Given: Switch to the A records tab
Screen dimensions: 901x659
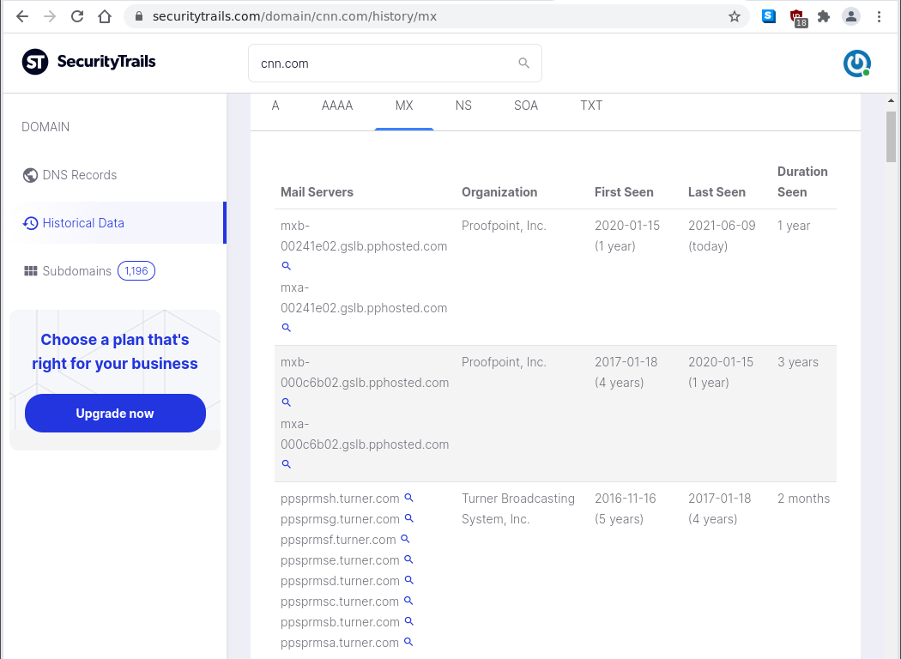Looking at the screenshot, I should pyautogui.click(x=275, y=106).
